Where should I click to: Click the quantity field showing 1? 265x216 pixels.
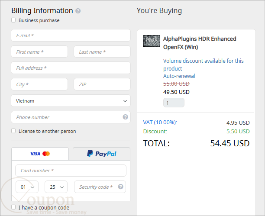pyautogui.click(x=174, y=103)
